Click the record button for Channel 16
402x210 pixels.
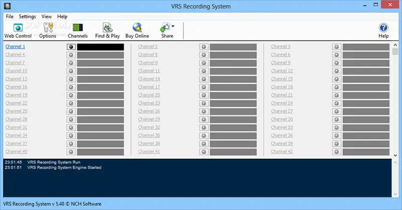point(71,87)
